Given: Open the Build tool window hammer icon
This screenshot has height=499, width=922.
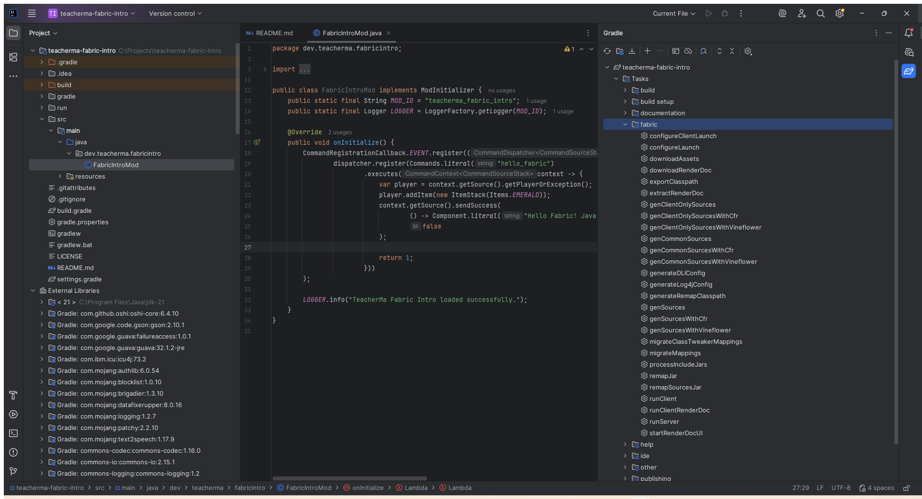Looking at the screenshot, I should coord(13,395).
